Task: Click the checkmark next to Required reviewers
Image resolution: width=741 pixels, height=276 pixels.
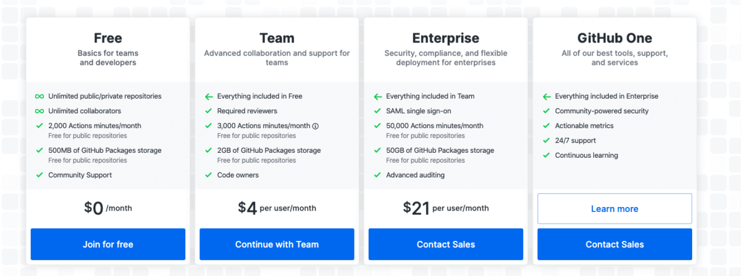Action: 209,111
